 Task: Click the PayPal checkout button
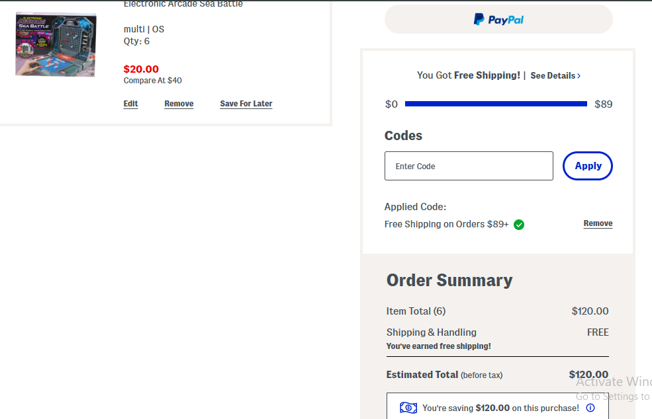pos(498,19)
